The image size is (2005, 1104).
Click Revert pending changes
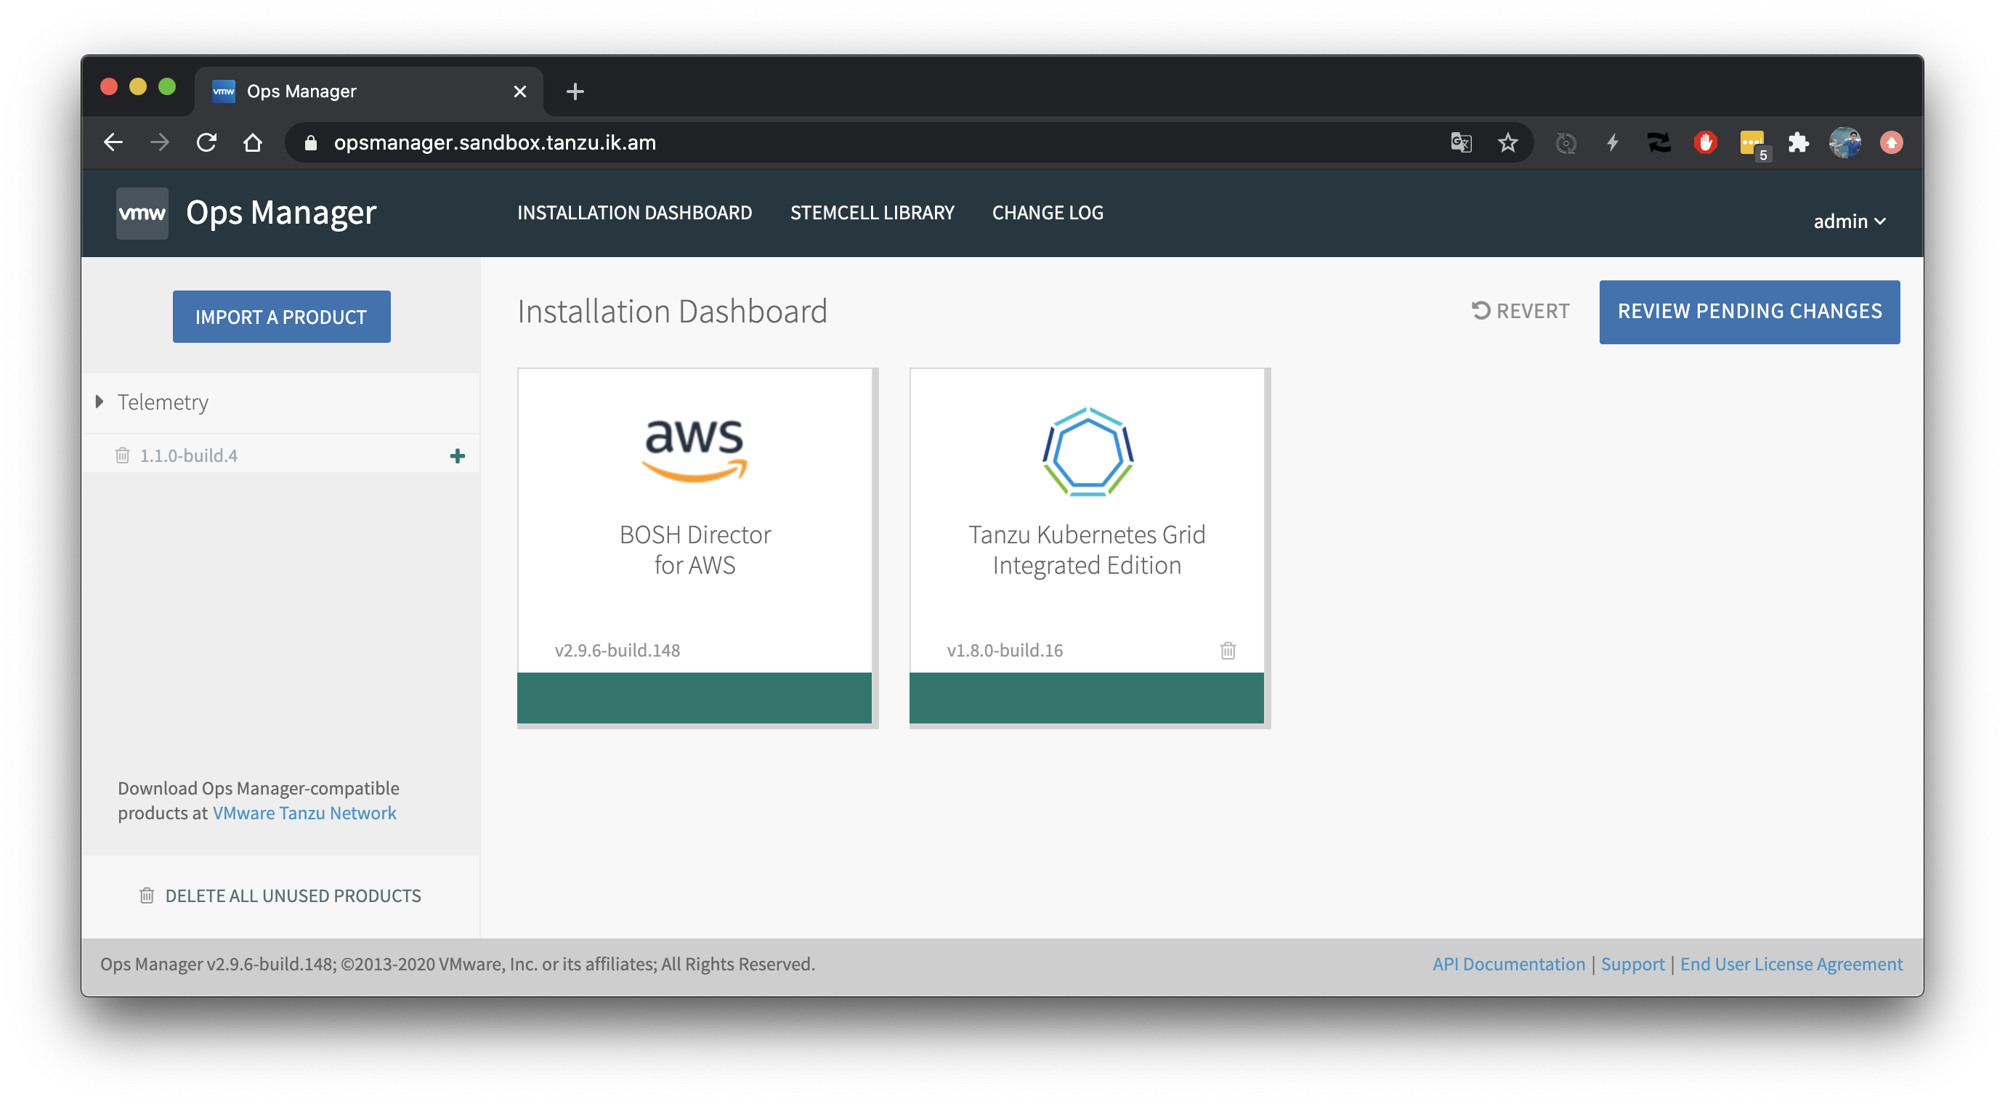tap(1520, 311)
